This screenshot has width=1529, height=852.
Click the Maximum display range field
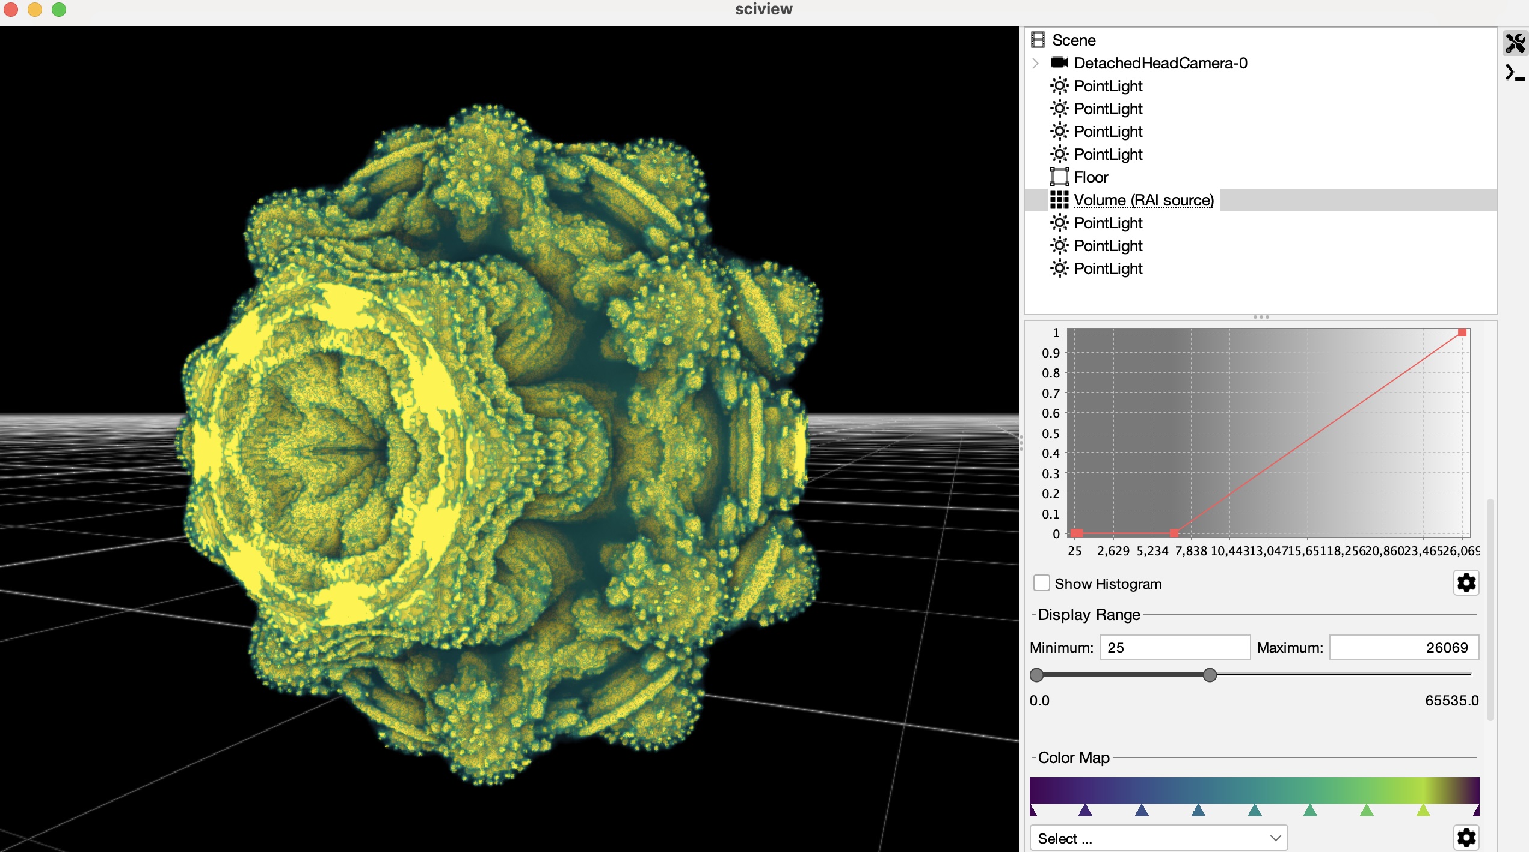point(1403,647)
